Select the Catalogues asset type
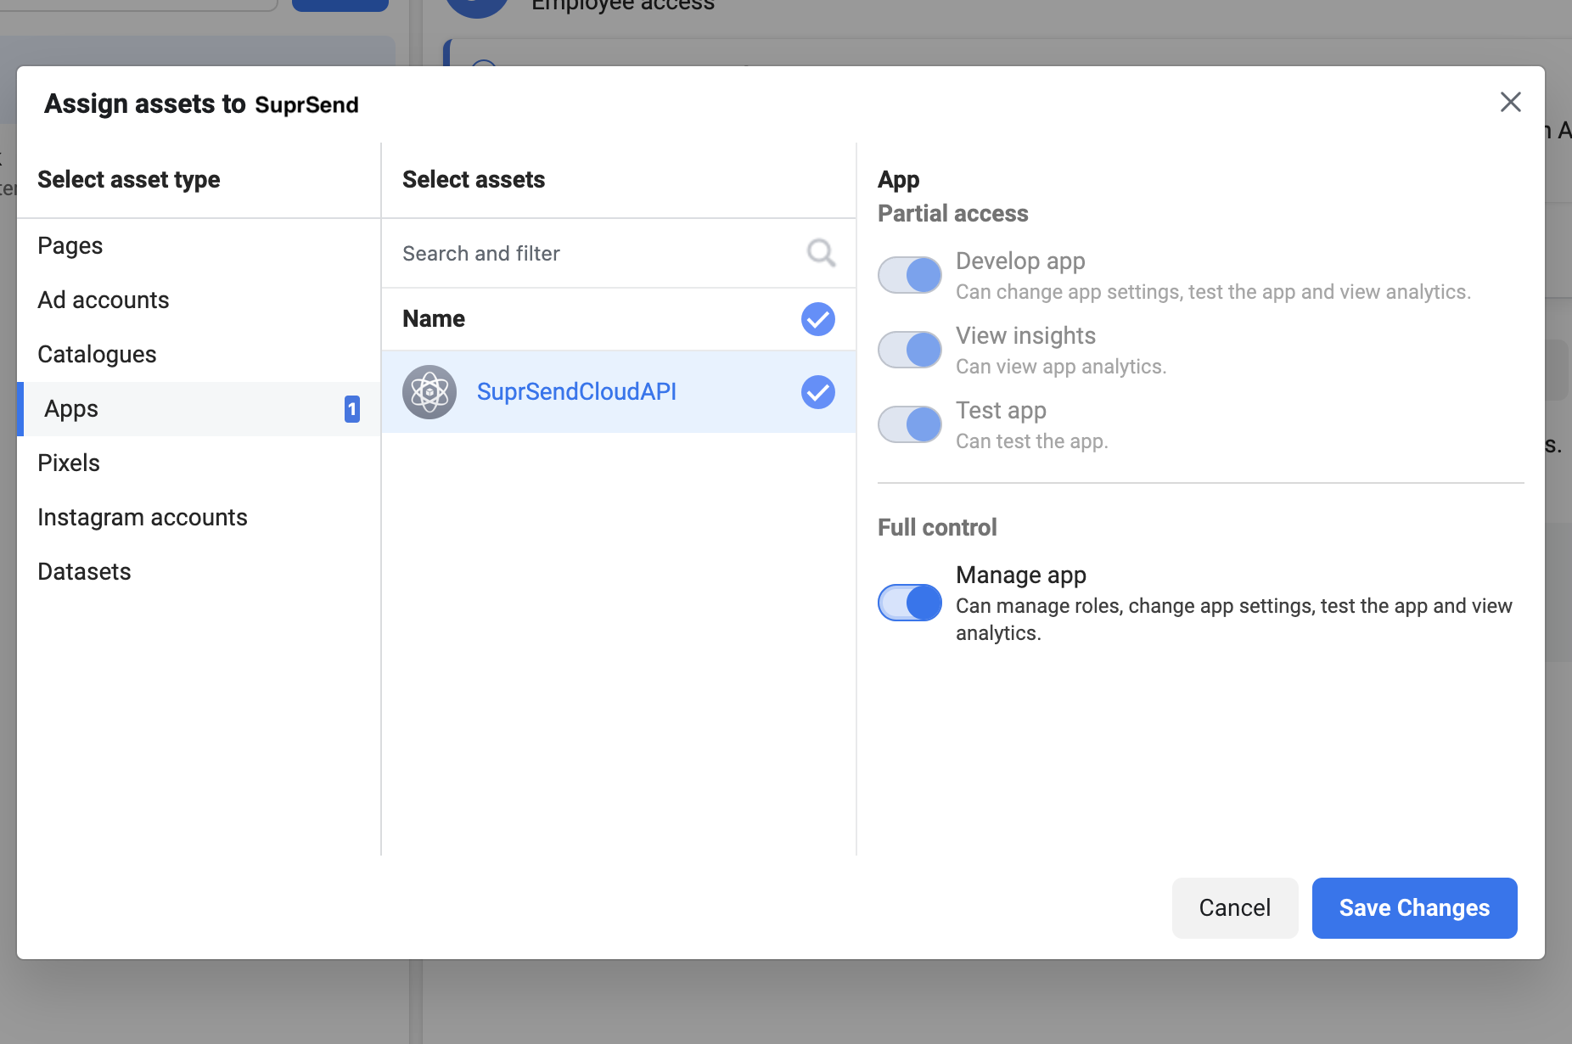 click(x=199, y=355)
